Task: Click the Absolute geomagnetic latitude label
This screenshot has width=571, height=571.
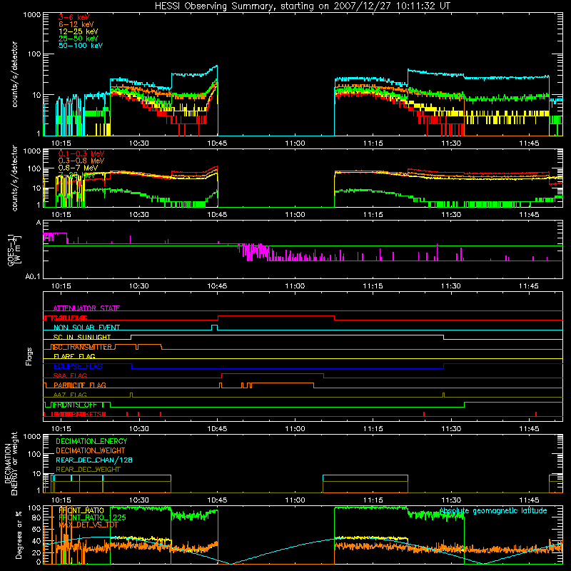Action: pyautogui.click(x=493, y=510)
